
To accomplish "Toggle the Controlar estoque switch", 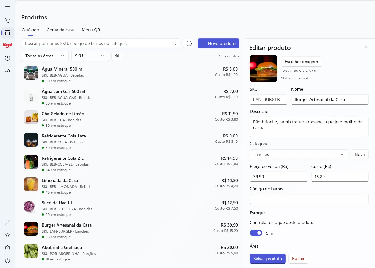I will 256,233.
